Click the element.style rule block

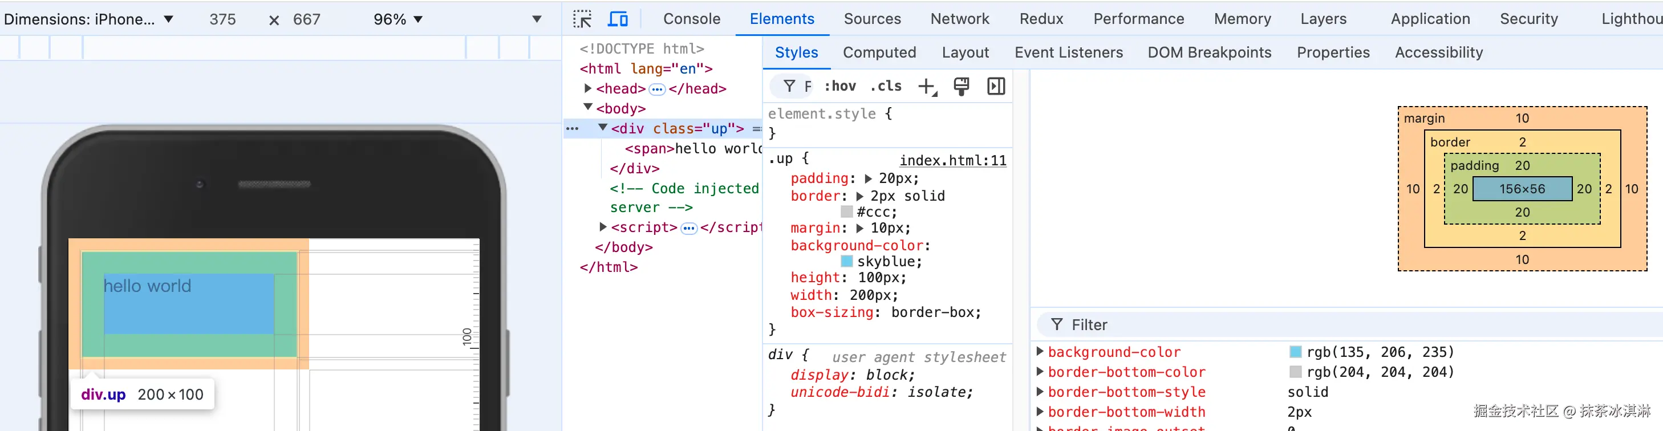coord(887,123)
